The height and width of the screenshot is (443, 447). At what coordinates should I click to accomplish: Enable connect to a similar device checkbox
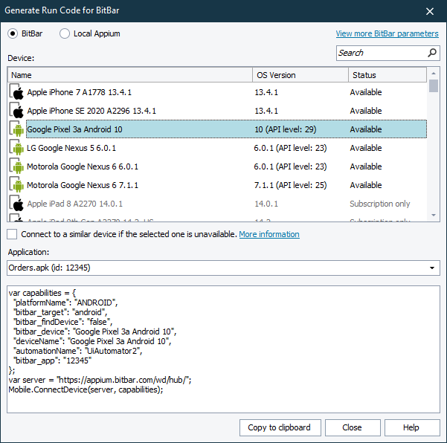(12, 234)
